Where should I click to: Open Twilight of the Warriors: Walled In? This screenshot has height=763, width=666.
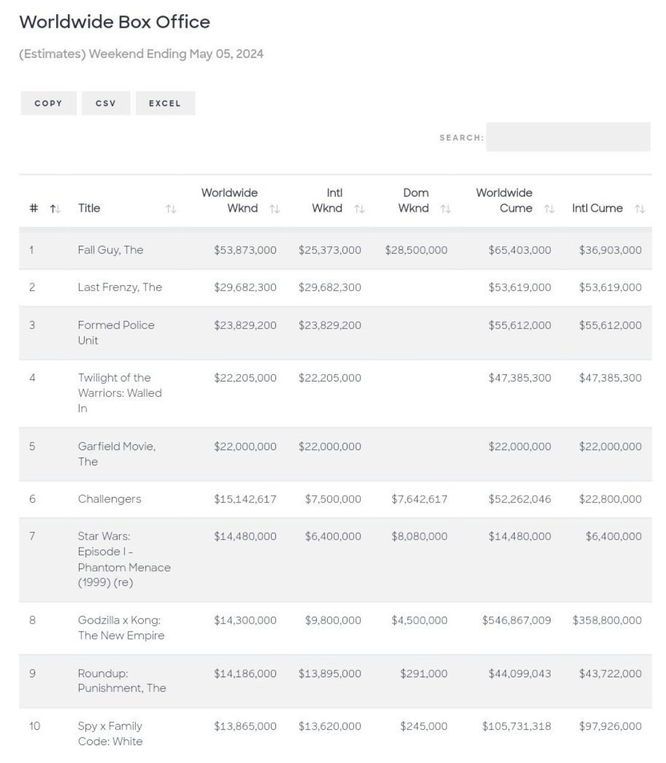(x=120, y=393)
